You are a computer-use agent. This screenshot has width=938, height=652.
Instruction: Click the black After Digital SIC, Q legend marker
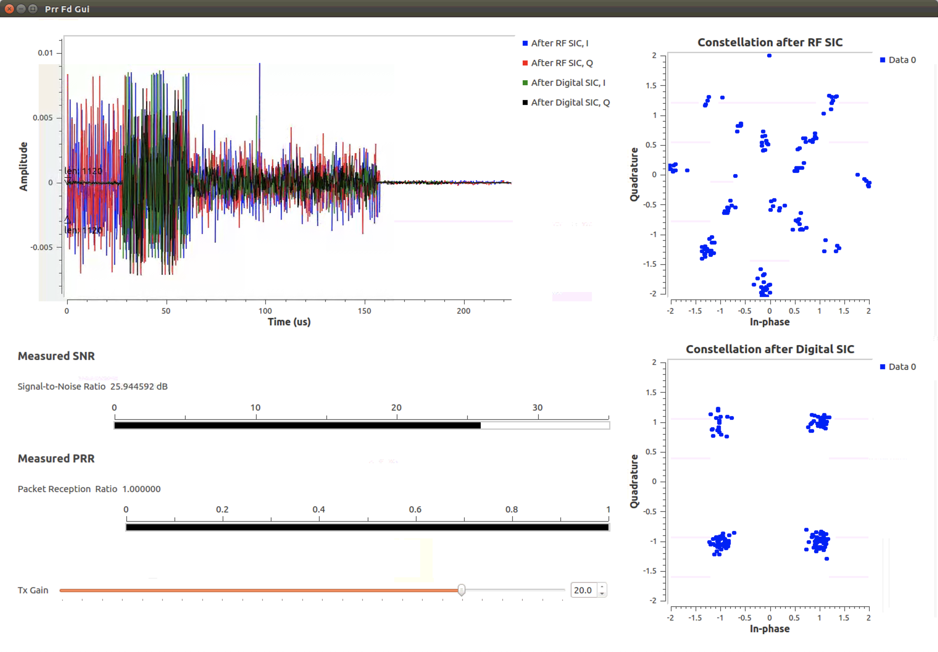pos(525,102)
